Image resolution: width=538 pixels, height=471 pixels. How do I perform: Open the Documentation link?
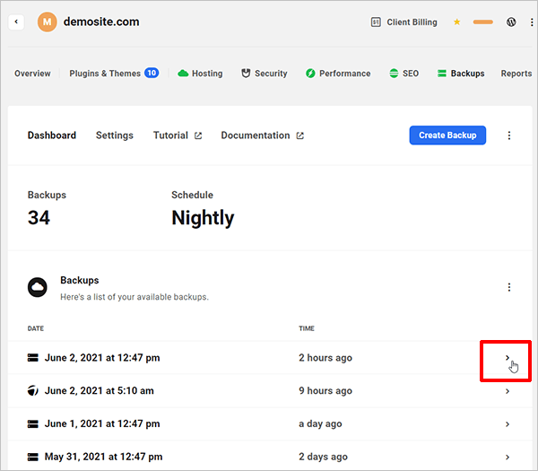pos(256,135)
